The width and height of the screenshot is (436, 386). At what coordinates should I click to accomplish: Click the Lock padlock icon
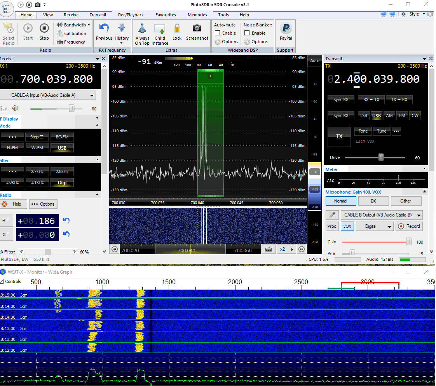click(x=177, y=28)
